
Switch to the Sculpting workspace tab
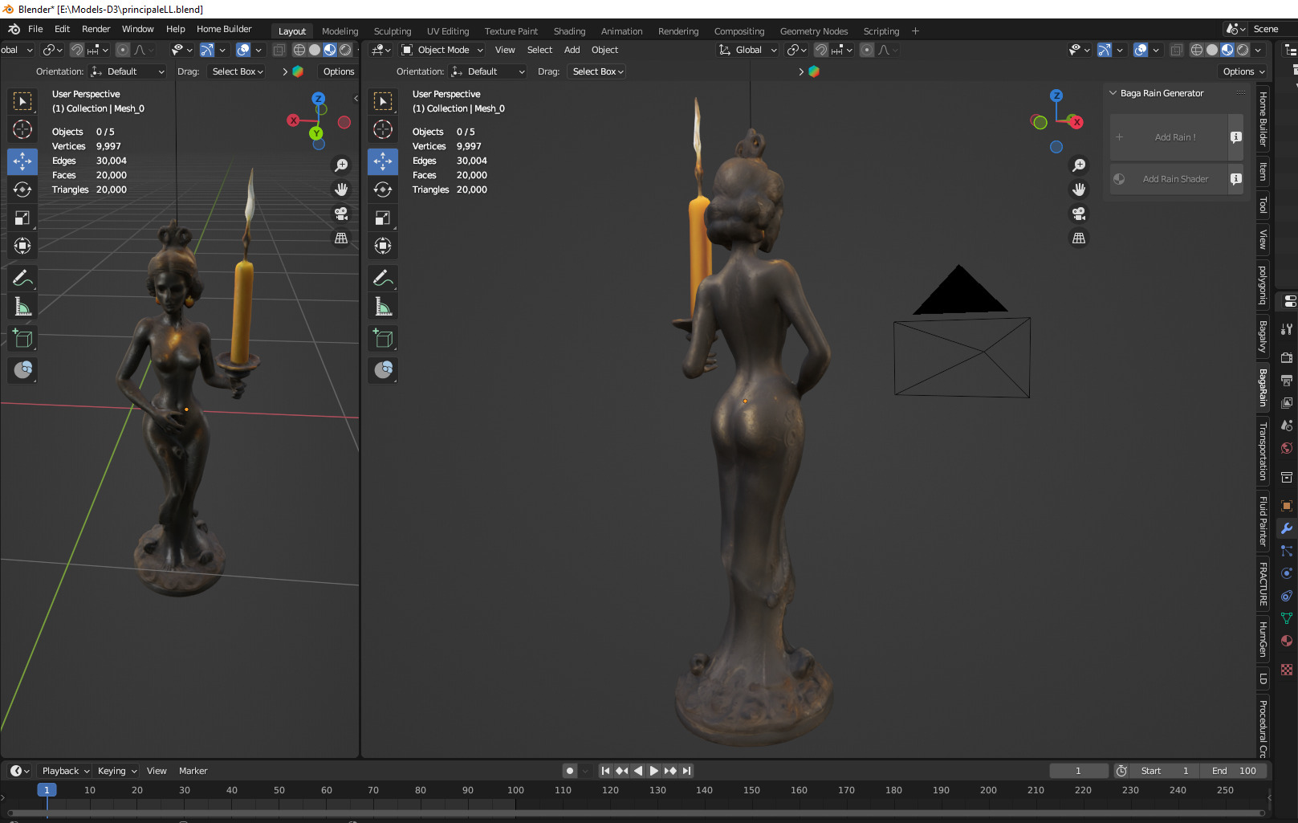pos(393,31)
